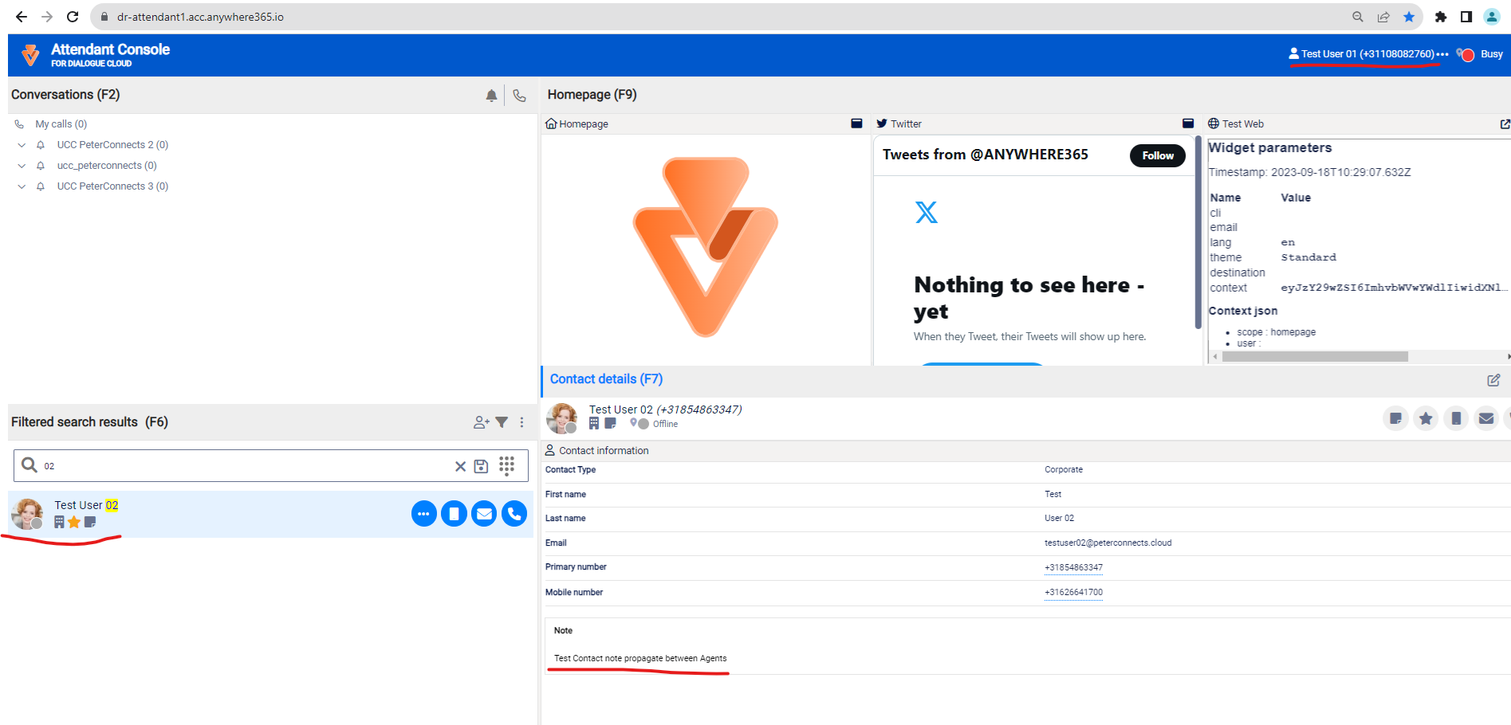Click the add contact icon
This screenshot has width=1511, height=725.
(x=481, y=422)
